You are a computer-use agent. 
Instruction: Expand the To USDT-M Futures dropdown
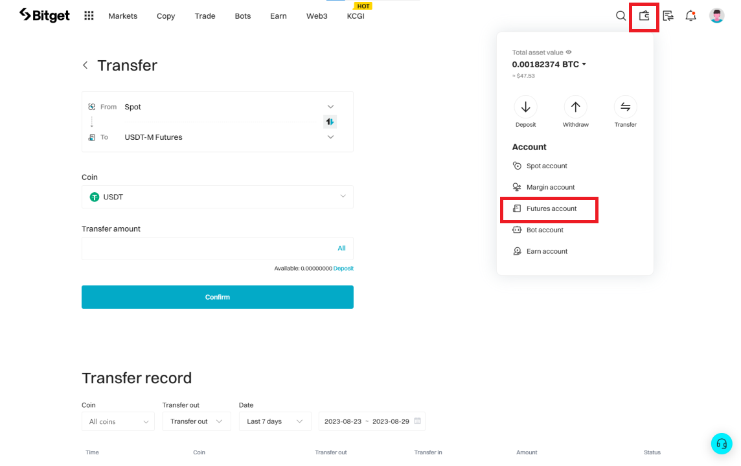pyautogui.click(x=330, y=137)
